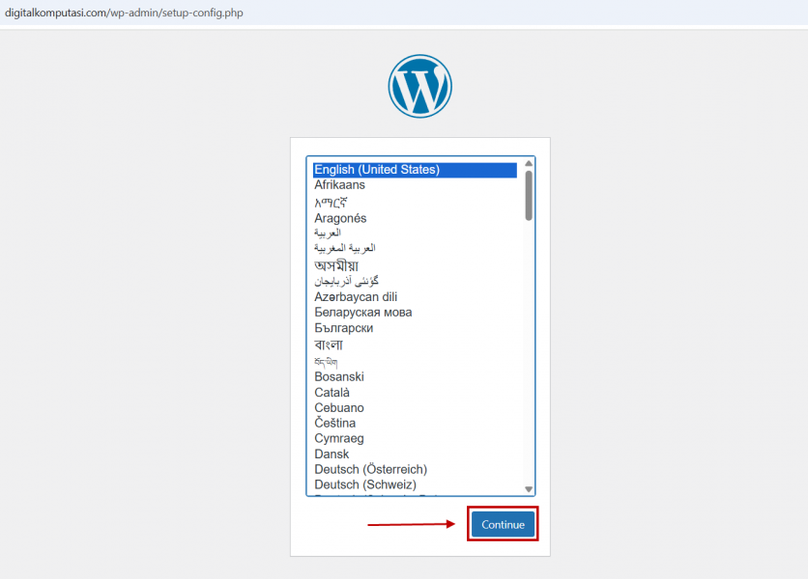Pick the Bengali language option
808x579 pixels.
coord(415,345)
